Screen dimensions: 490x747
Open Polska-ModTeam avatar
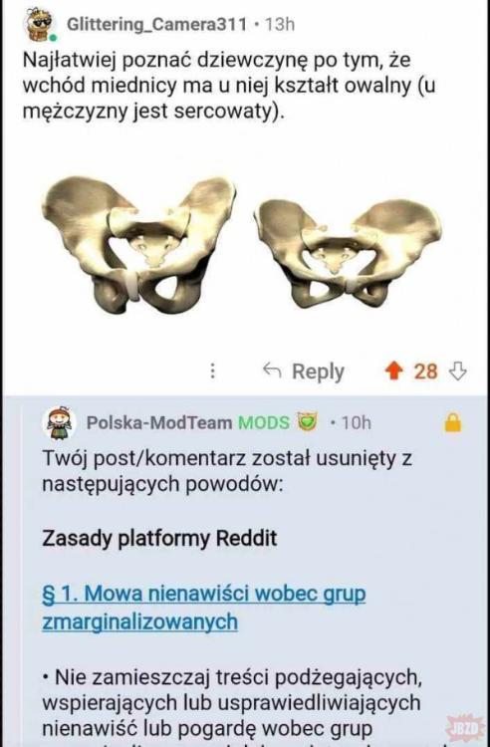(60, 422)
